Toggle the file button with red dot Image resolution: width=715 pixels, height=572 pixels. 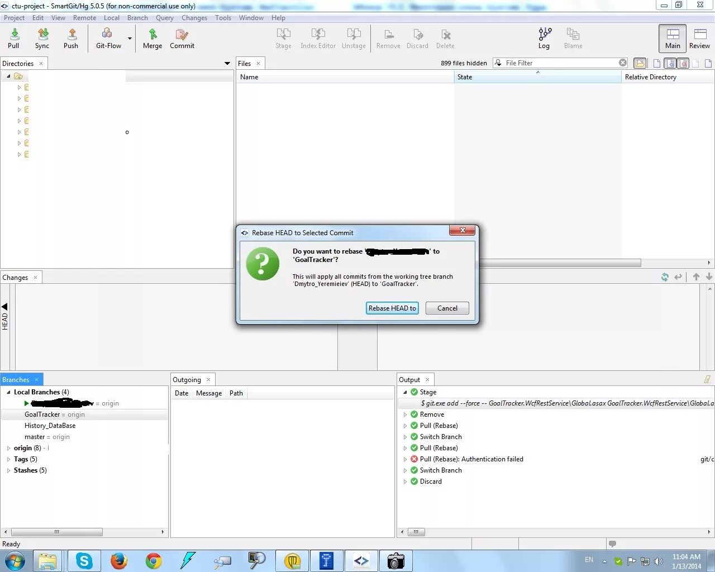tap(683, 63)
